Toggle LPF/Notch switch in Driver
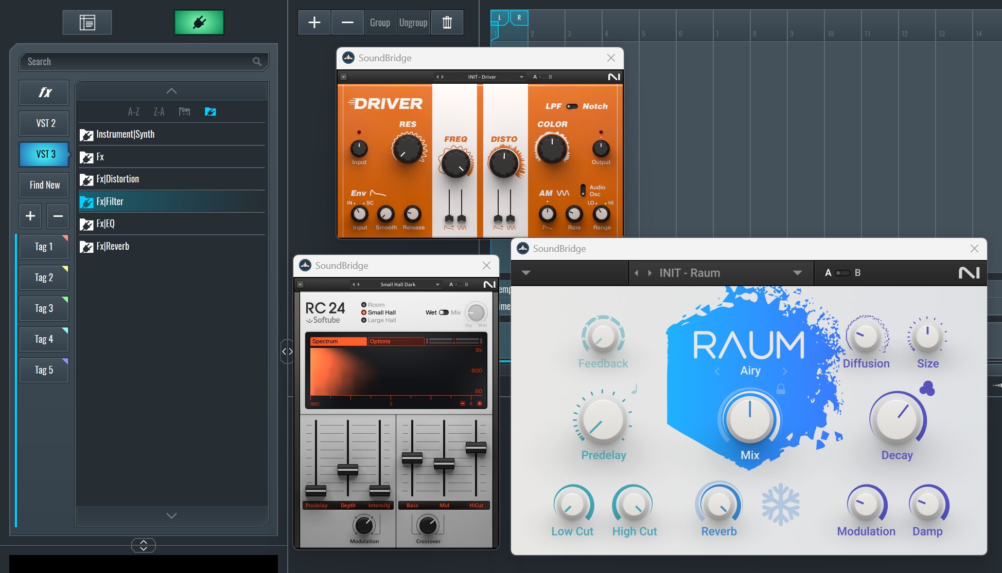Screen dimensions: 1002x573 (572, 106)
